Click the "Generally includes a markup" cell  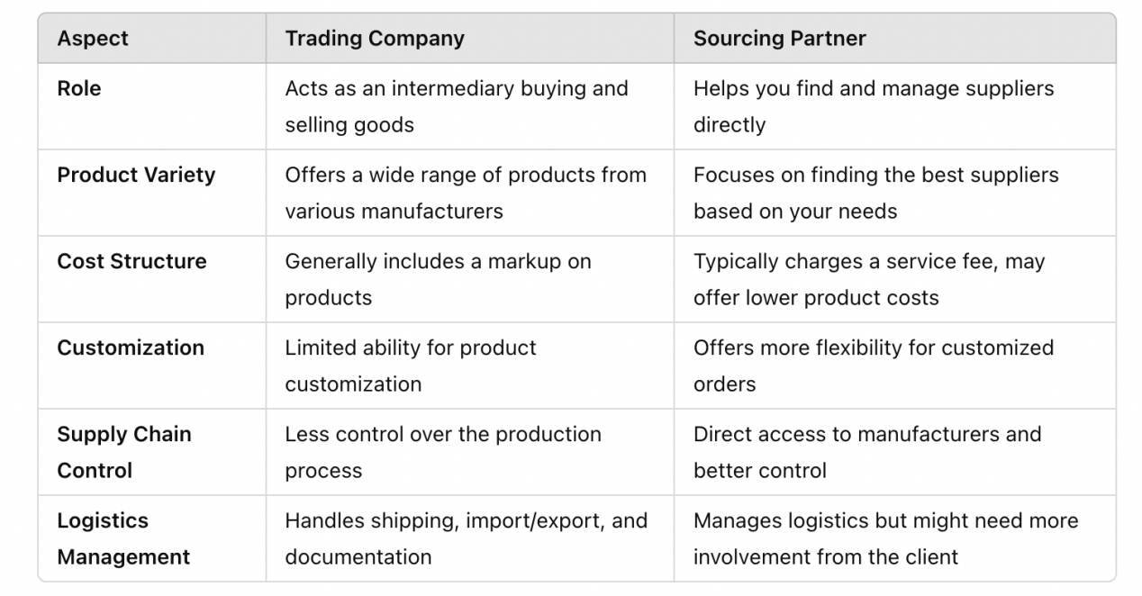438,279
